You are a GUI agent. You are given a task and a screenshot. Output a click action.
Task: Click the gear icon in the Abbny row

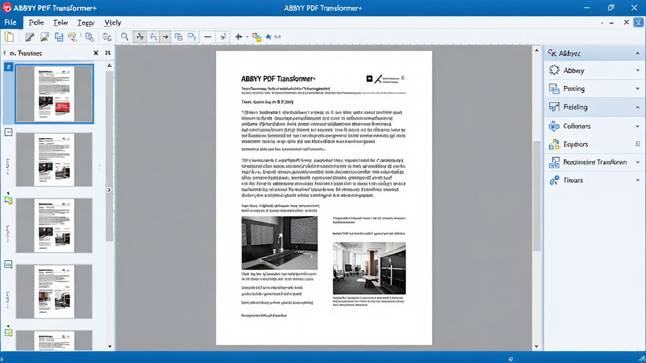click(x=554, y=70)
